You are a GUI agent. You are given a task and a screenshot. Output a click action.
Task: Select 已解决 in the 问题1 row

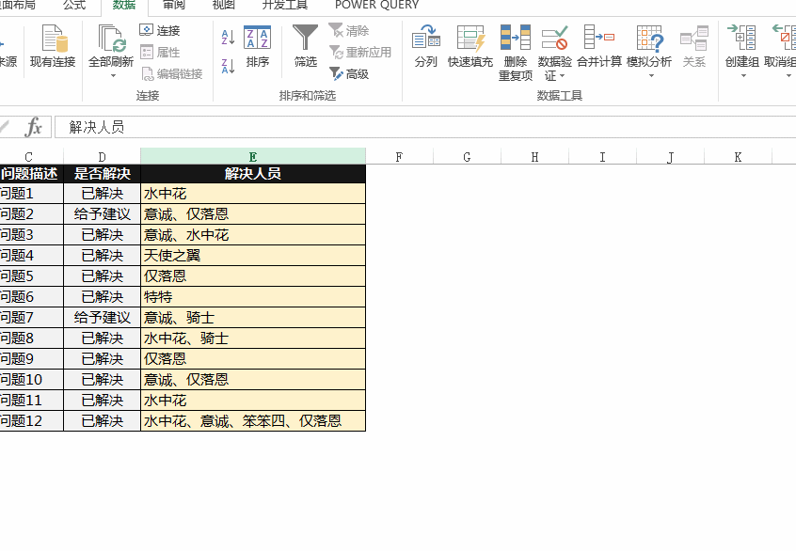(102, 194)
